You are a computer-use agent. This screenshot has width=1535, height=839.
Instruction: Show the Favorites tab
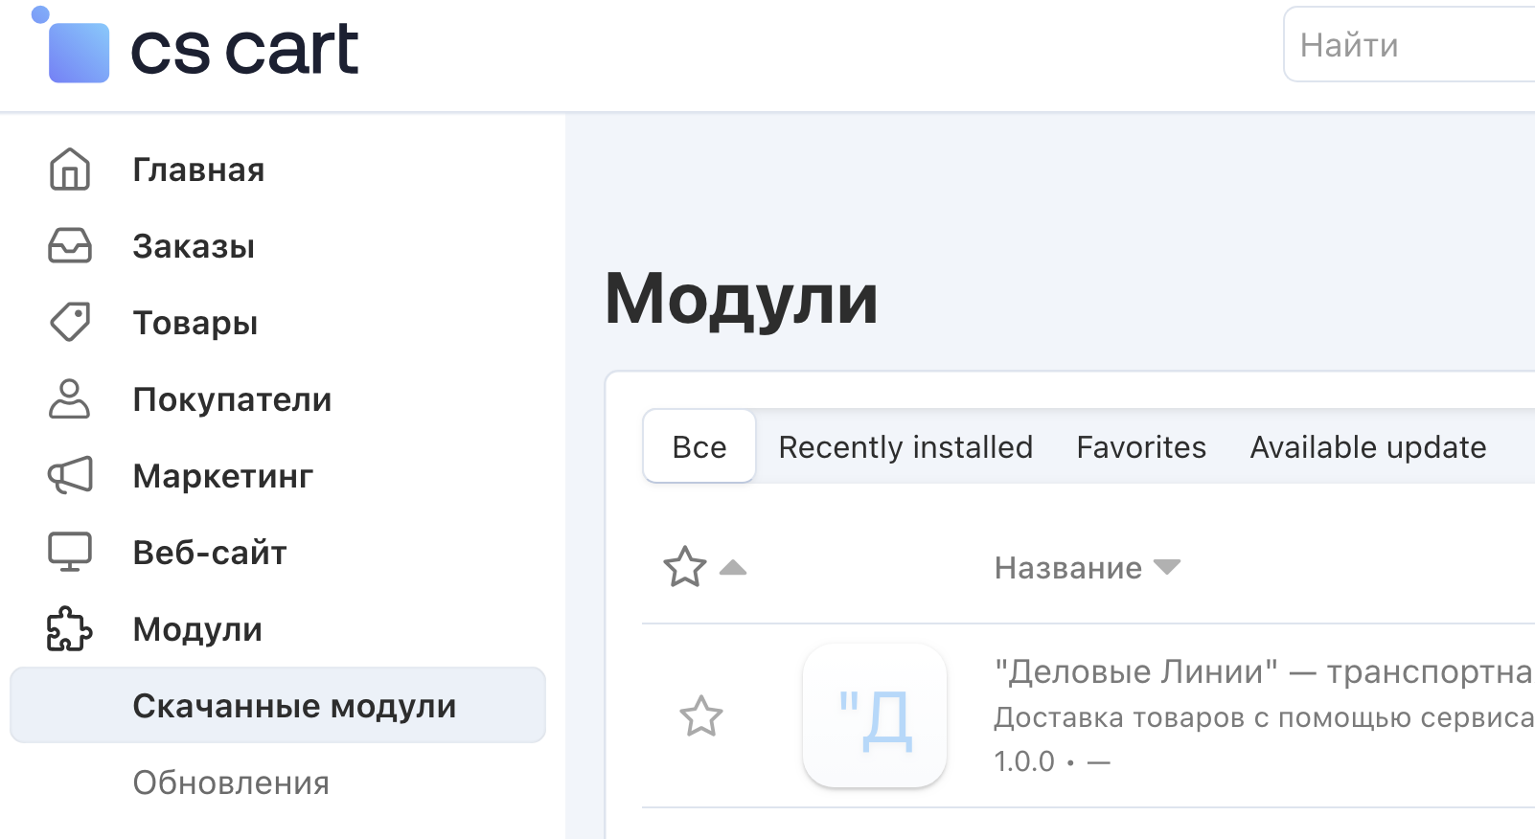[1141, 447]
